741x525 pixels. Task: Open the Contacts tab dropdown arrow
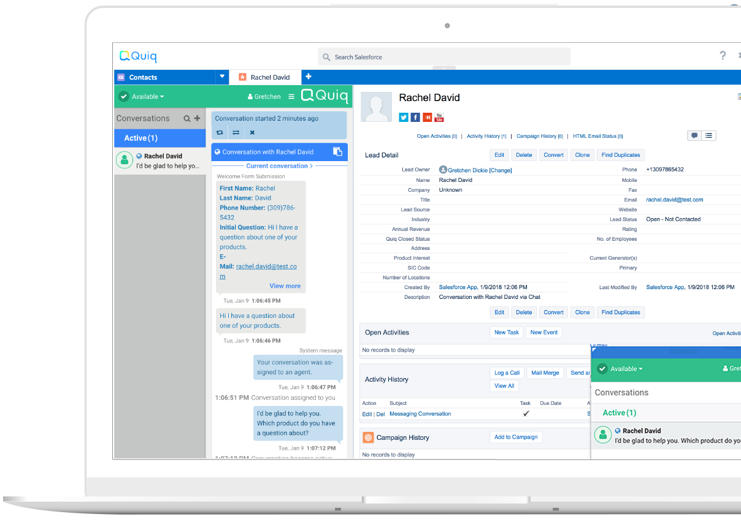coord(223,77)
